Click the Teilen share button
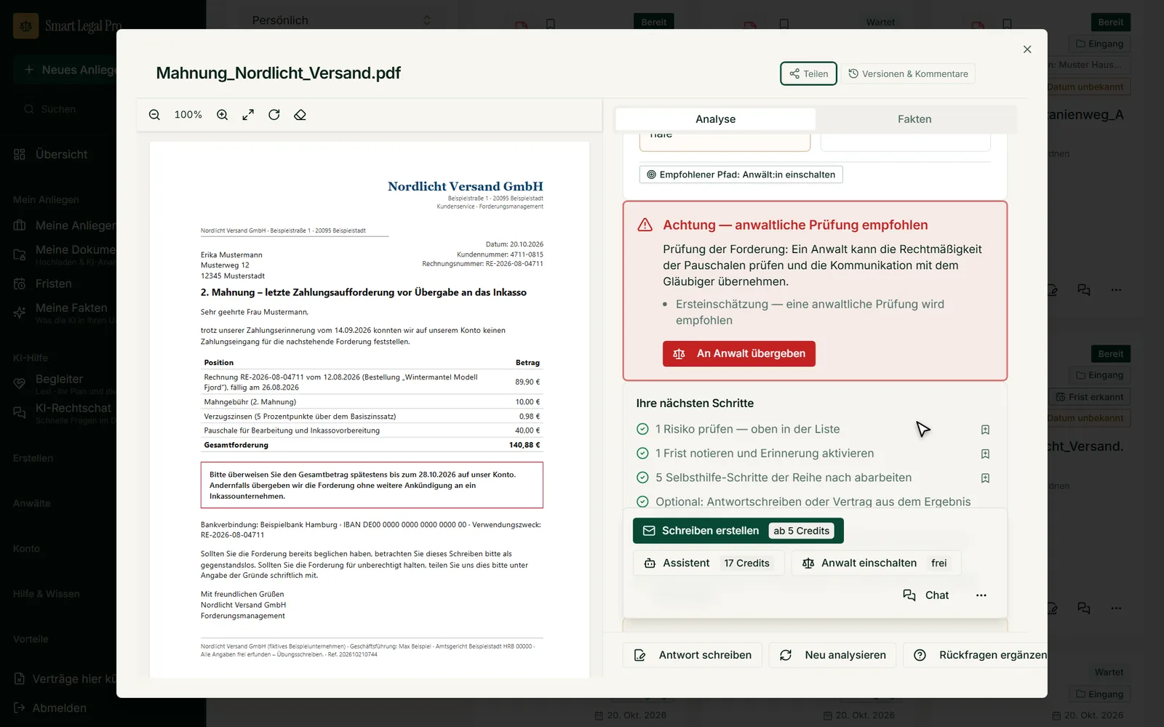1164x727 pixels. pyautogui.click(x=808, y=73)
